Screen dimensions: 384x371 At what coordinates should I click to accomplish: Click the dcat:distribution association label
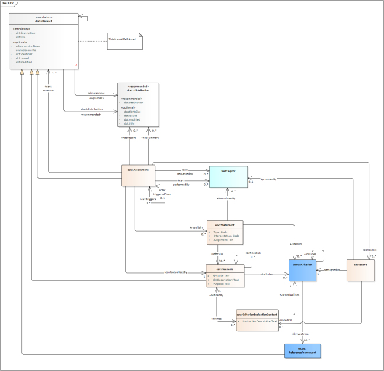coord(92,109)
